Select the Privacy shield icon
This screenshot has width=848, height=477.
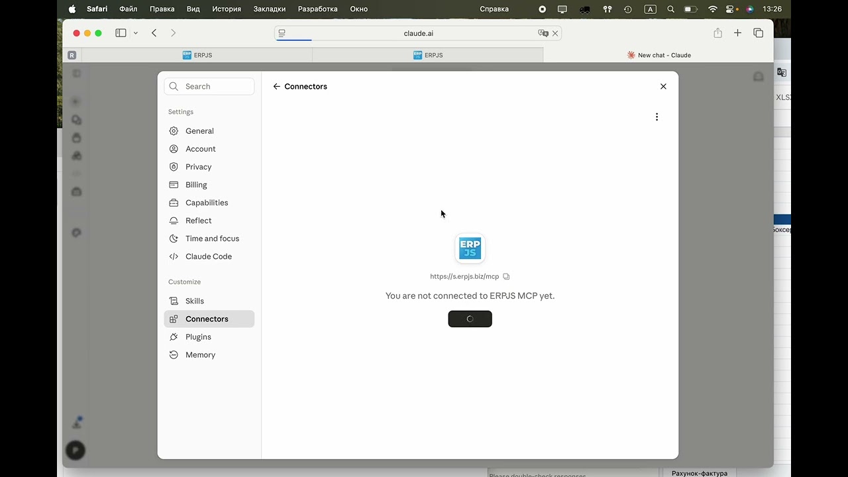(174, 167)
